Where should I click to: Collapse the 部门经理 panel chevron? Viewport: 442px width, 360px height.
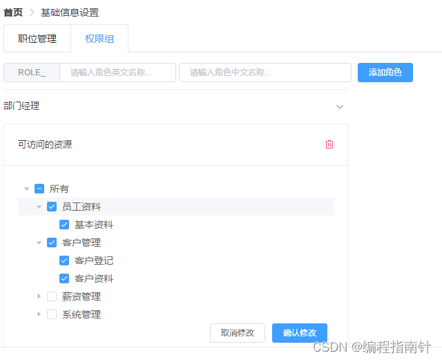click(340, 106)
